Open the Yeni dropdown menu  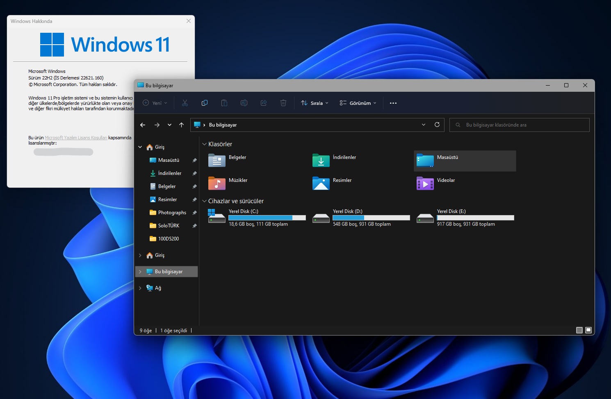point(155,103)
